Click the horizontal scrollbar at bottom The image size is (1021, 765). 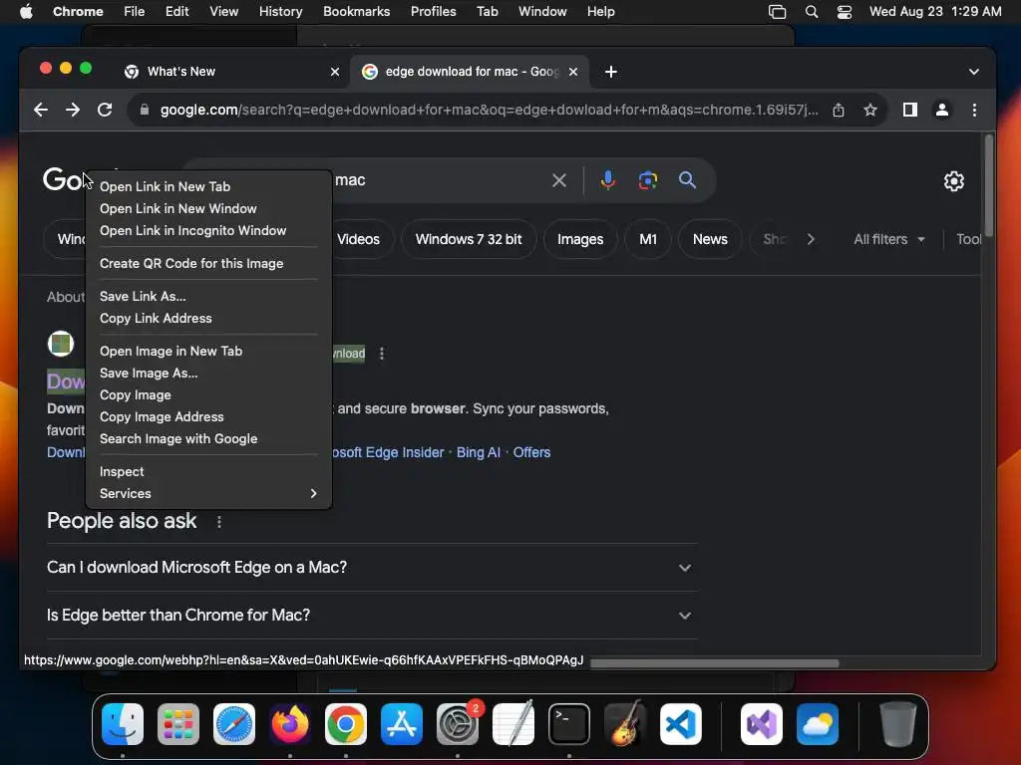tap(715, 662)
